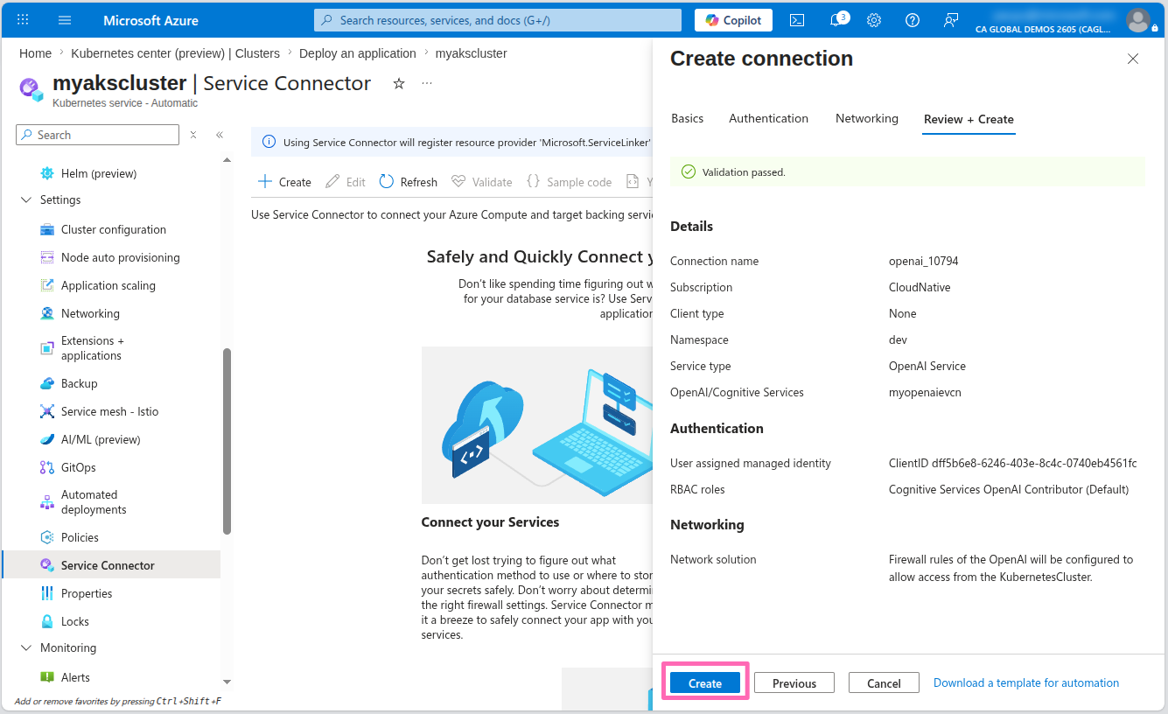1168x714 pixels.
Task: Close the Create connection panel
Action: (x=1133, y=59)
